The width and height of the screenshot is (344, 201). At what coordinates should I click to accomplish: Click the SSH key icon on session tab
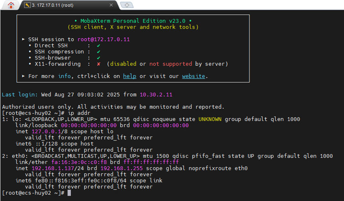(27, 5)
